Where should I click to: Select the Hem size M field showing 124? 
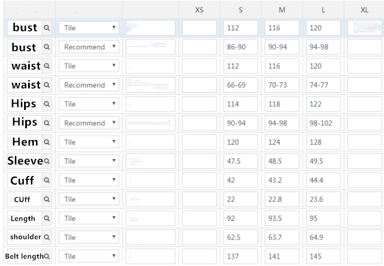282,142
